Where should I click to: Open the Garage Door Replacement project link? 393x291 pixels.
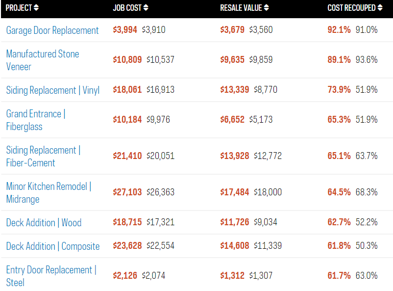pos(52,30)
